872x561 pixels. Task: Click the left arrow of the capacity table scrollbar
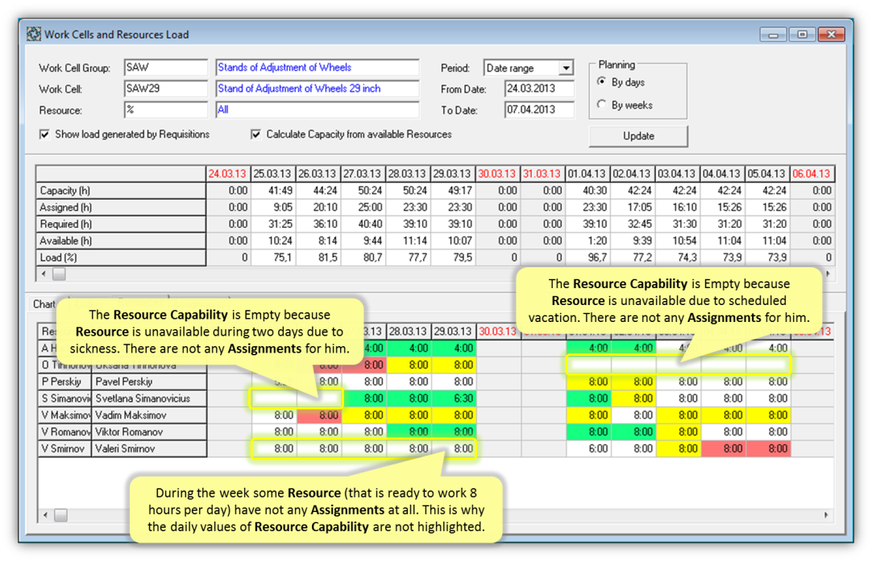point(44,274)
